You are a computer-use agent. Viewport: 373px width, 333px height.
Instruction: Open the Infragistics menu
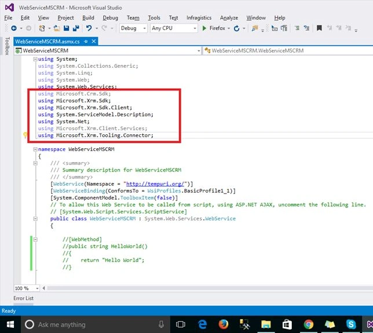[x=199, y=18]
